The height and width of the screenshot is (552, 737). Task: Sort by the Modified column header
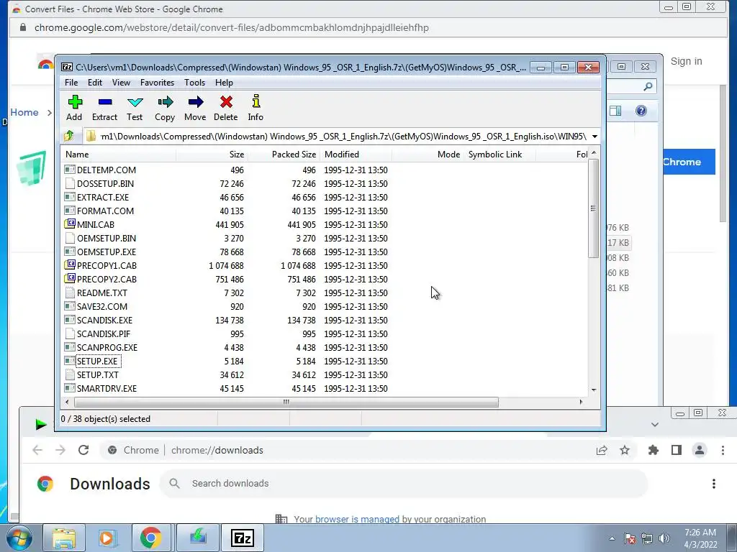[356, 155]
